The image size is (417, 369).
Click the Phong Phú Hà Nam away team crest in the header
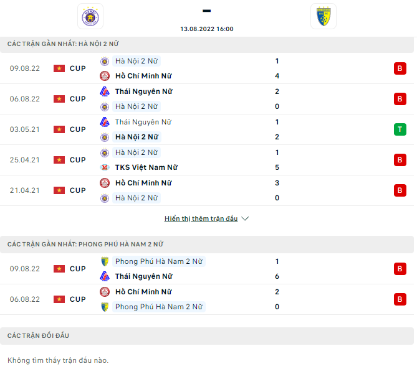tap(323, 16)
